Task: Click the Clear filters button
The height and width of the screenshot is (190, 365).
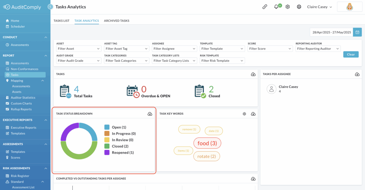Action: (351, 54)
